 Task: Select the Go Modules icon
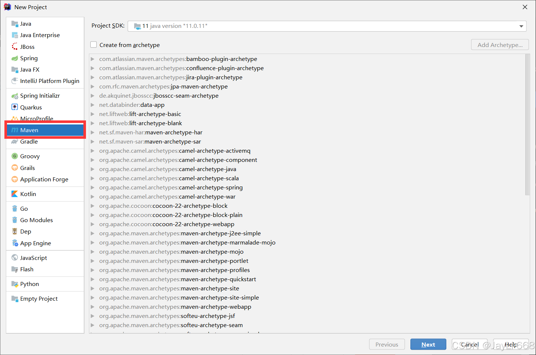(15, 220)
